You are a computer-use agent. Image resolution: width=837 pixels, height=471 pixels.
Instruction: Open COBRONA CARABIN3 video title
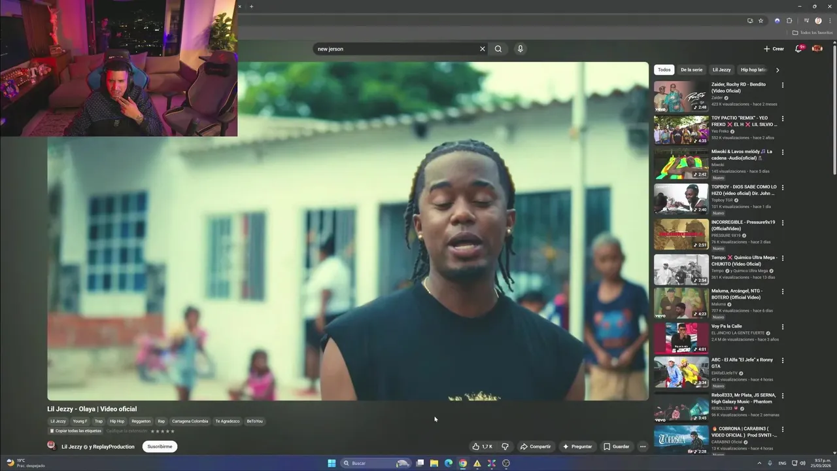[x=744, y=432]
